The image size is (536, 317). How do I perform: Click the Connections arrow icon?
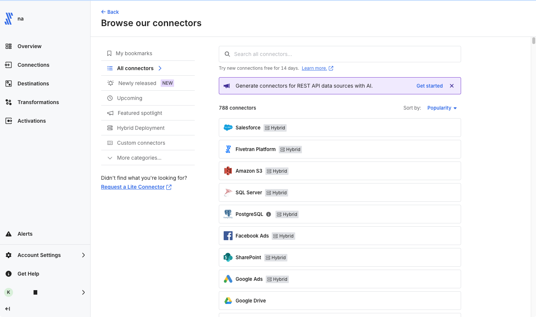(9, 65)
